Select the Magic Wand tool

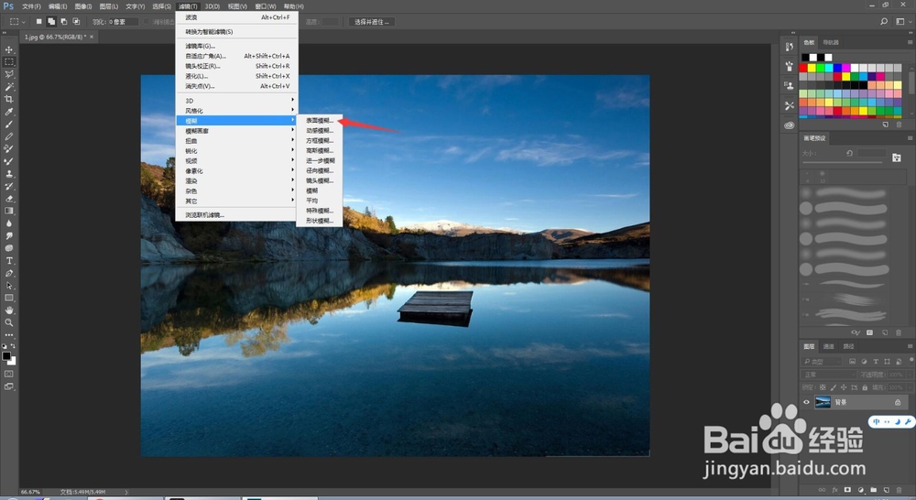[9, 86]
